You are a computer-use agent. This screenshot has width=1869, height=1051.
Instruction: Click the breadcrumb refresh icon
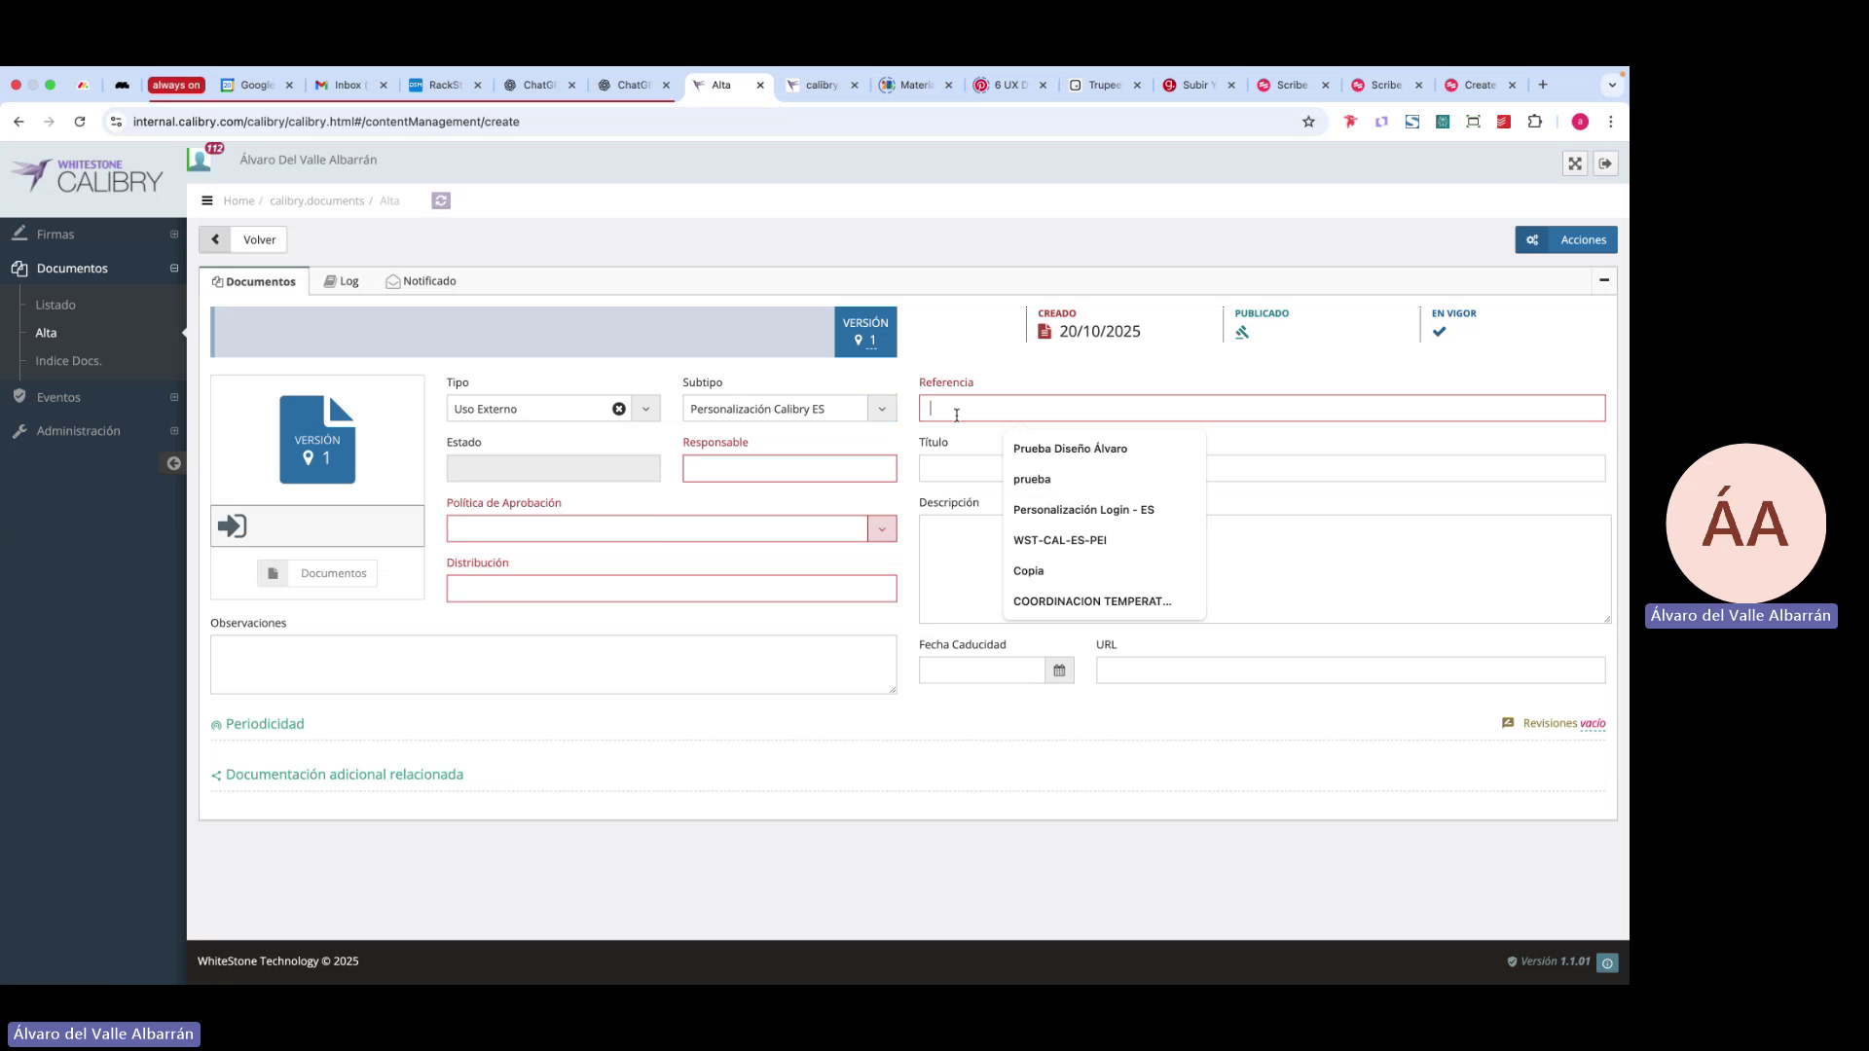click(x=441, y=200)
